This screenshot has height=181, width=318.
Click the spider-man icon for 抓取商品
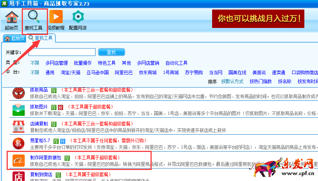[x=18, y=93]
